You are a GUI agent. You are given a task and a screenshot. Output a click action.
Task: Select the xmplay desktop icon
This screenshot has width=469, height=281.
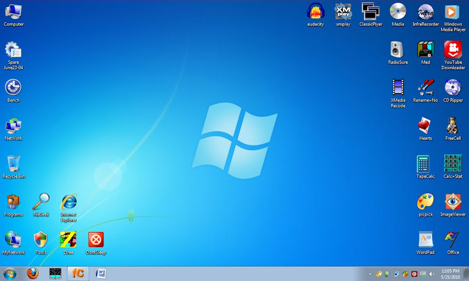[343, 15]
